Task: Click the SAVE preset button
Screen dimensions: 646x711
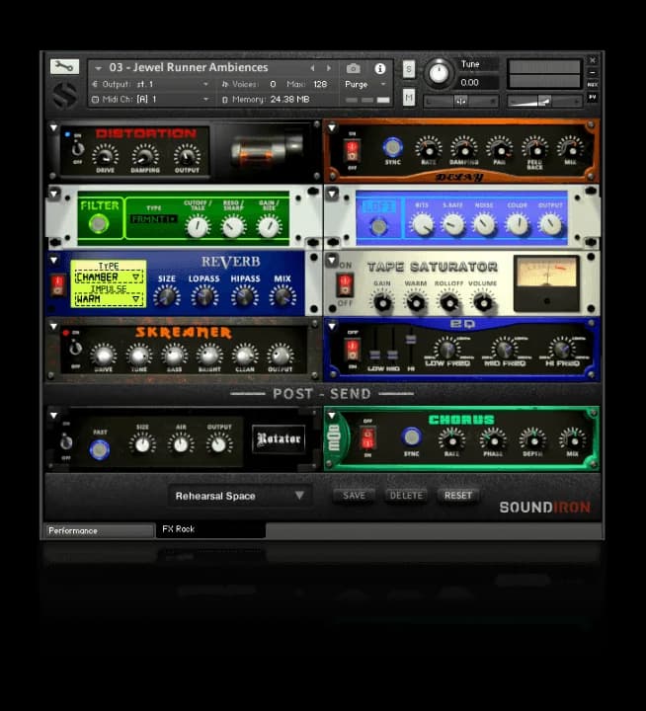Action: pyautogui.click(x=354, y=495)
